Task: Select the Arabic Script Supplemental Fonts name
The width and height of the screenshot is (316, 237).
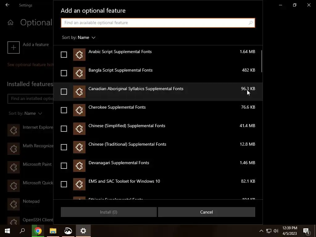Action: 120,52
